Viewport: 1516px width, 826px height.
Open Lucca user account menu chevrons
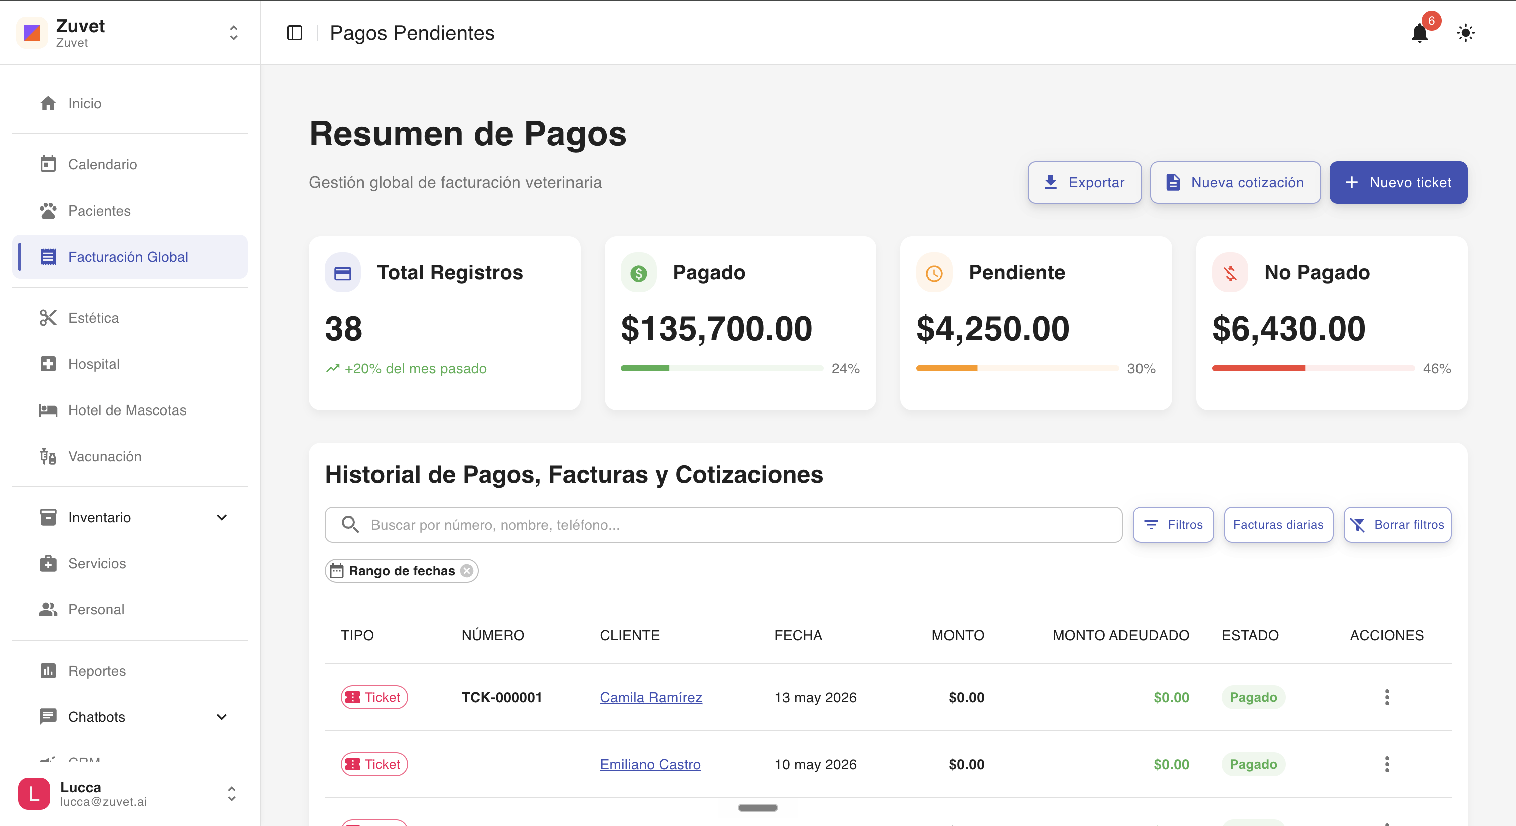(231, 793)
